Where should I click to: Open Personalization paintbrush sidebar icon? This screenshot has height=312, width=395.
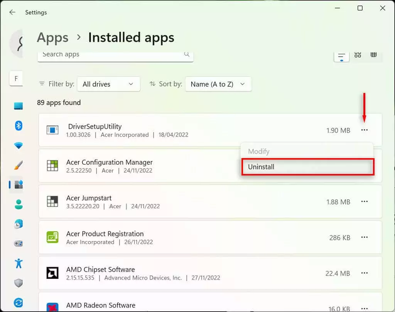tap(19, 165)
